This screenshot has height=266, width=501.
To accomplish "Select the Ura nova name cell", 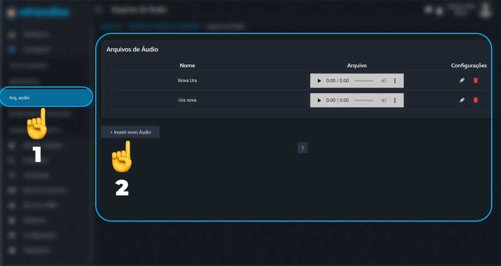I will 187,100.
